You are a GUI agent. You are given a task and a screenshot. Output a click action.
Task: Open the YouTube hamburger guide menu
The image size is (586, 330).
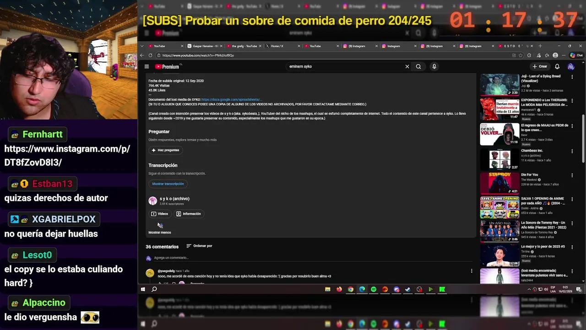pyautogui.click(x=146, y=66)
